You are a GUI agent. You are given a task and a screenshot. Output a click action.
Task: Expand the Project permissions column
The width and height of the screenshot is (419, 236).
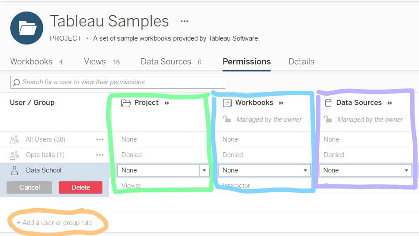pos(167,103)
